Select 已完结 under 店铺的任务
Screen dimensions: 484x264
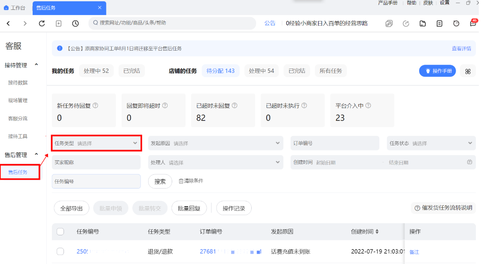[297, 71]
